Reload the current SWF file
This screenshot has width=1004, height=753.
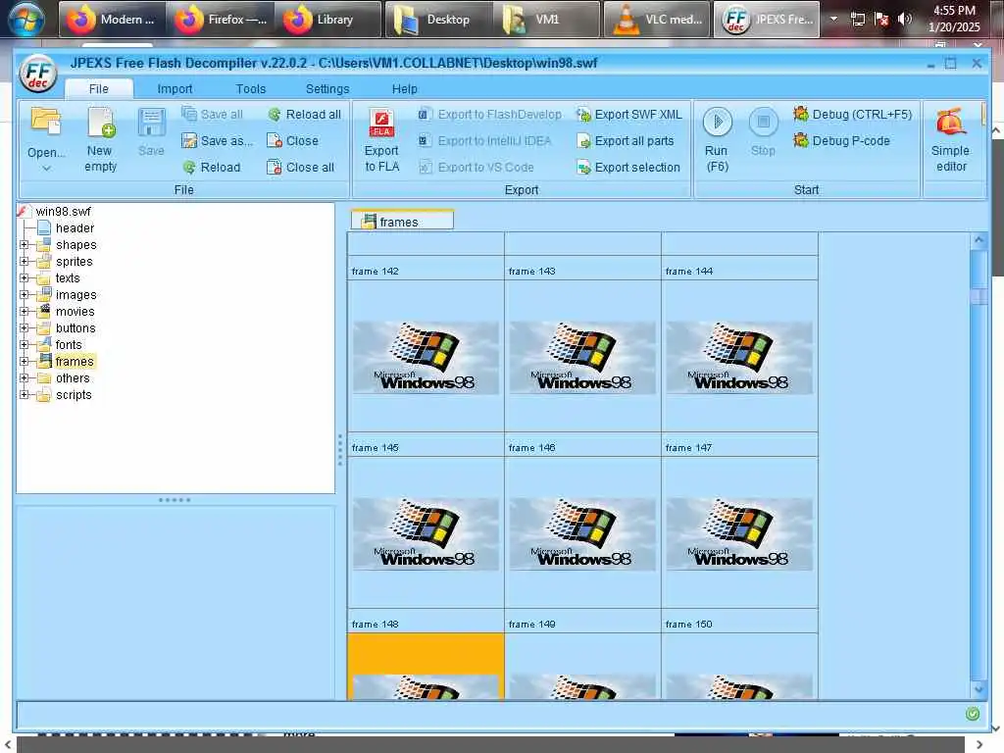212,167
